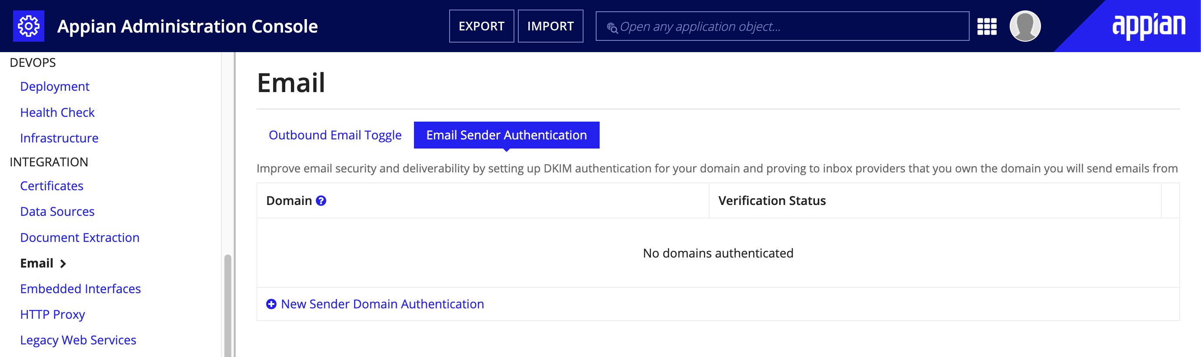
Task: Click the Domain help question mark icon
Action: [x=321, y=201]
